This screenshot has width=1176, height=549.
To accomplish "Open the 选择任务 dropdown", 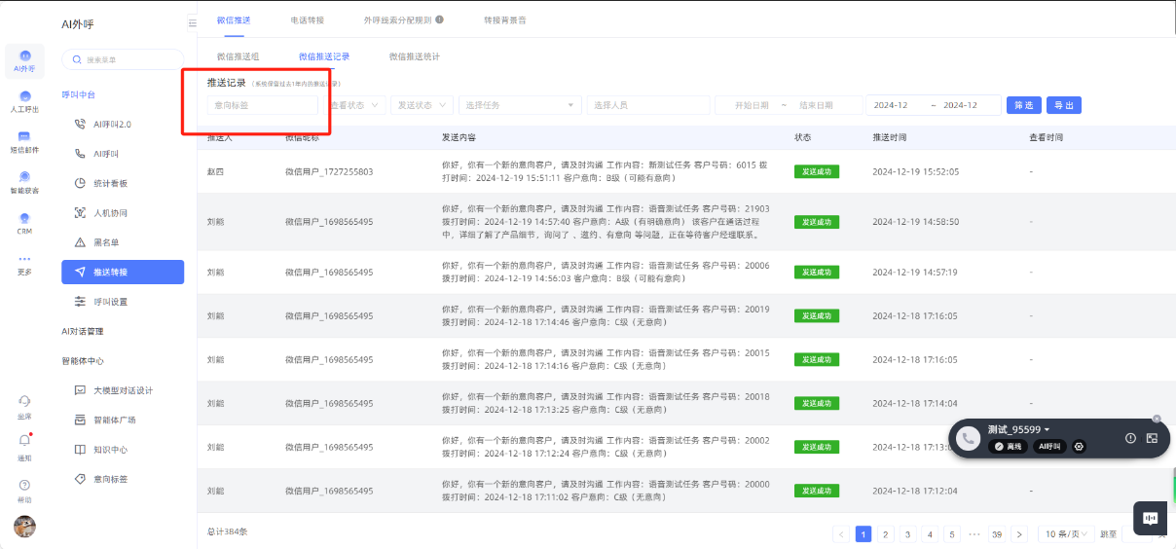I will tap(519, 105).
